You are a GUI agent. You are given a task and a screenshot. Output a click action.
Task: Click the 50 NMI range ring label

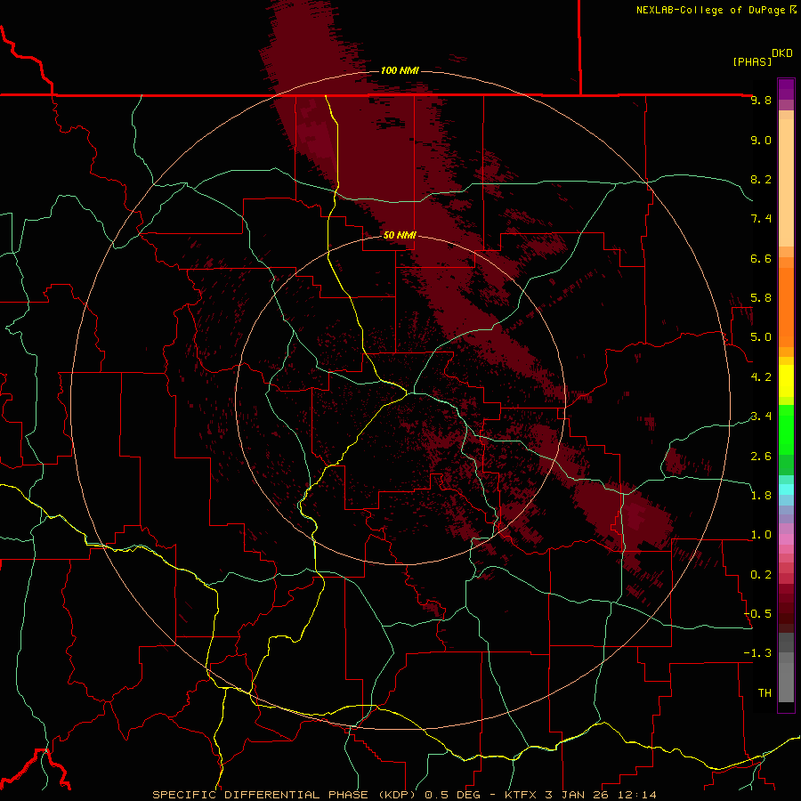[x=400, y=236]
